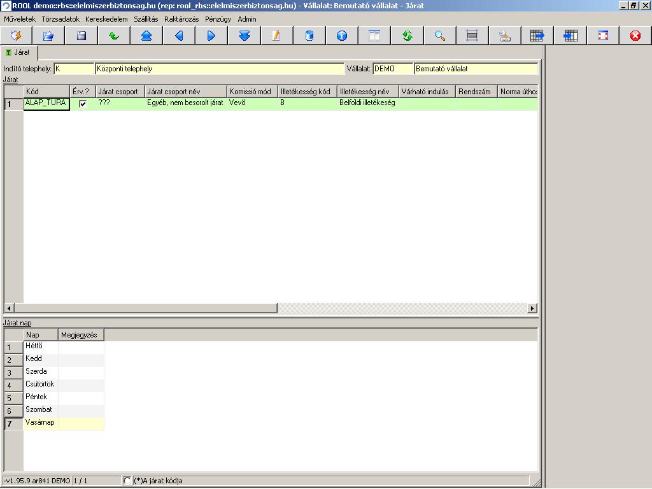Click the keyboard with clock icon
Screen dimensions: 652x489
(x=505, y=36)
